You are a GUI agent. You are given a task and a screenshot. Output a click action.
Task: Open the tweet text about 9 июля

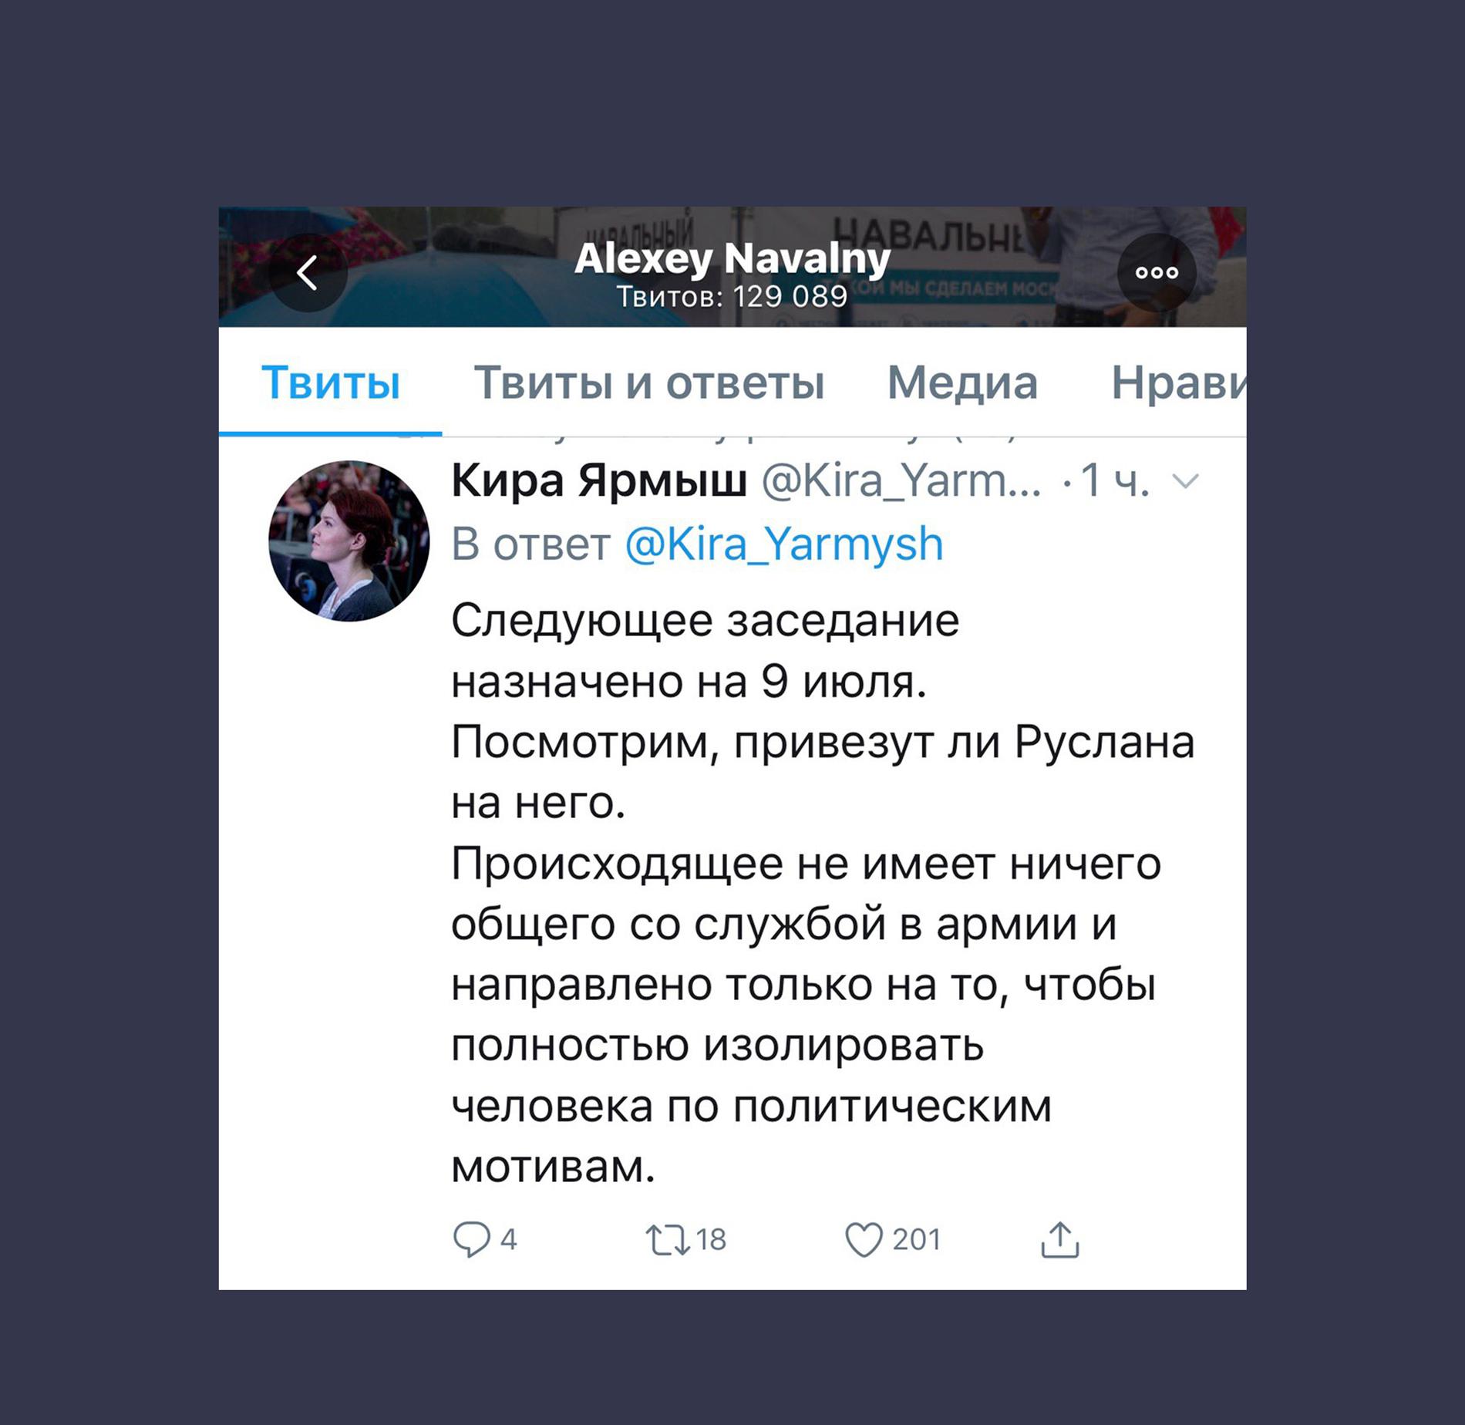click(x=823, y=894)
